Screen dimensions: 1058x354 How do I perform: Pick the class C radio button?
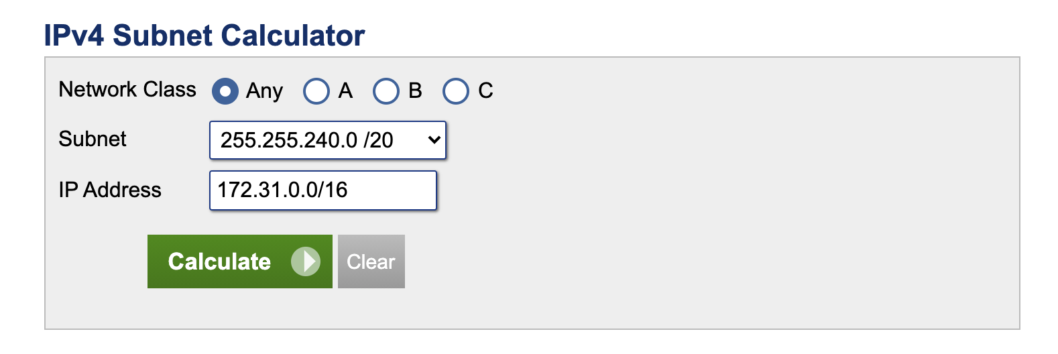[456, 91]
